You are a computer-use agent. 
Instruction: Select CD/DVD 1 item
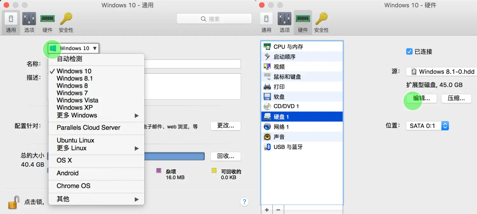click(x=302, y=106)
